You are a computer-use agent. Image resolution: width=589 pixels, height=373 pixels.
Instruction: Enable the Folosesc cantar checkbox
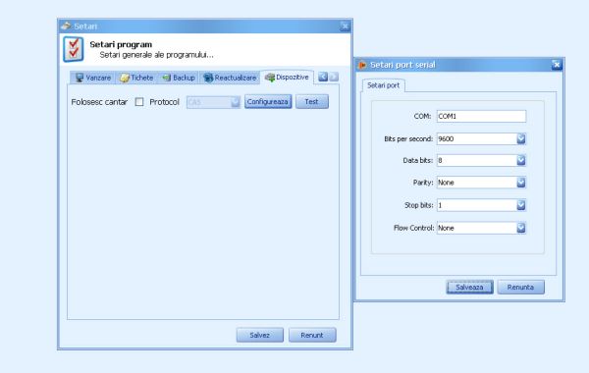pos(139,102)
